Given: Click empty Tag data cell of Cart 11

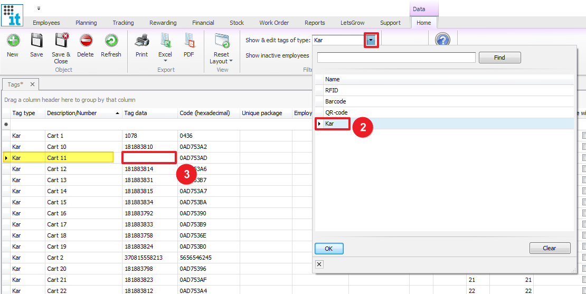Looking at the screenshot, I should (x=149, y=158).
